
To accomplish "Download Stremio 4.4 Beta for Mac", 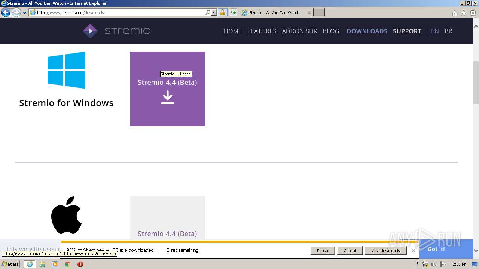I will (x=168, y=217).
